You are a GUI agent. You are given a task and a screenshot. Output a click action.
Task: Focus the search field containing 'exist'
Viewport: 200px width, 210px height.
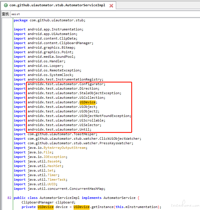105,14
